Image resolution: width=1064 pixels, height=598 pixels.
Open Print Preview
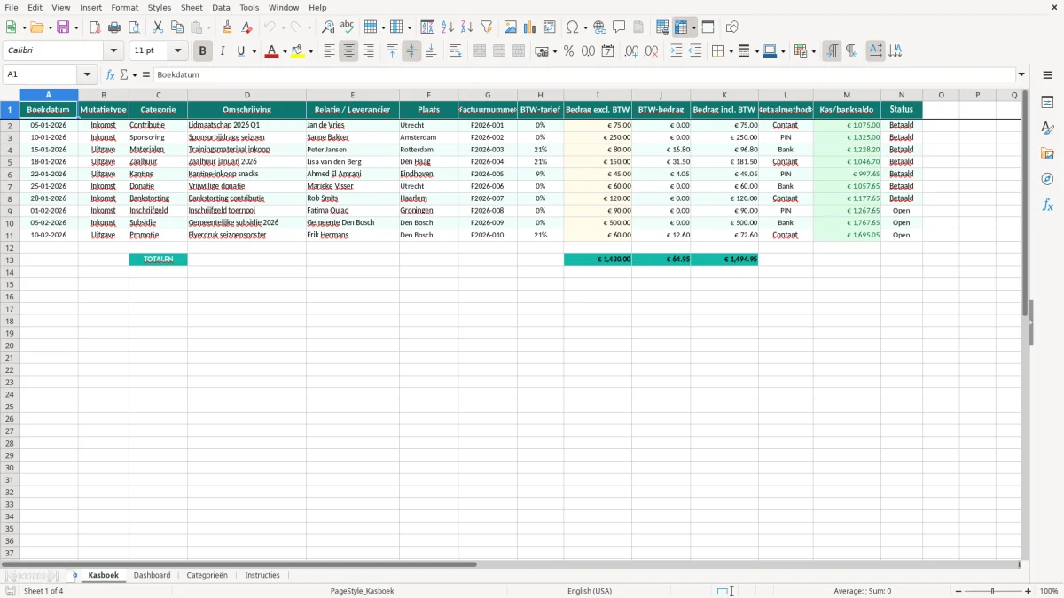coord(134,27)
